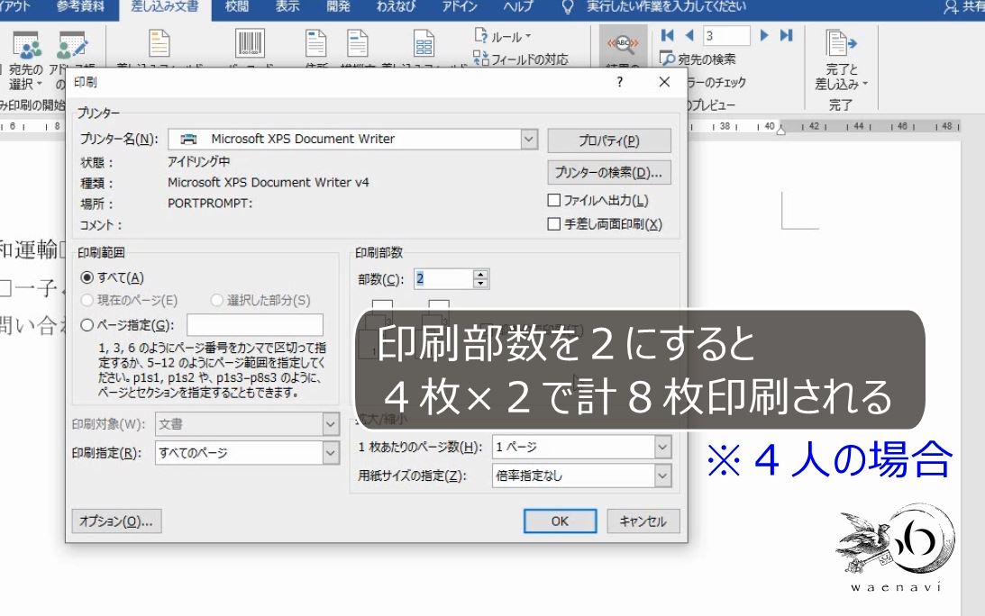Click the ruler indent marker at 40

[x=780, y=130]
